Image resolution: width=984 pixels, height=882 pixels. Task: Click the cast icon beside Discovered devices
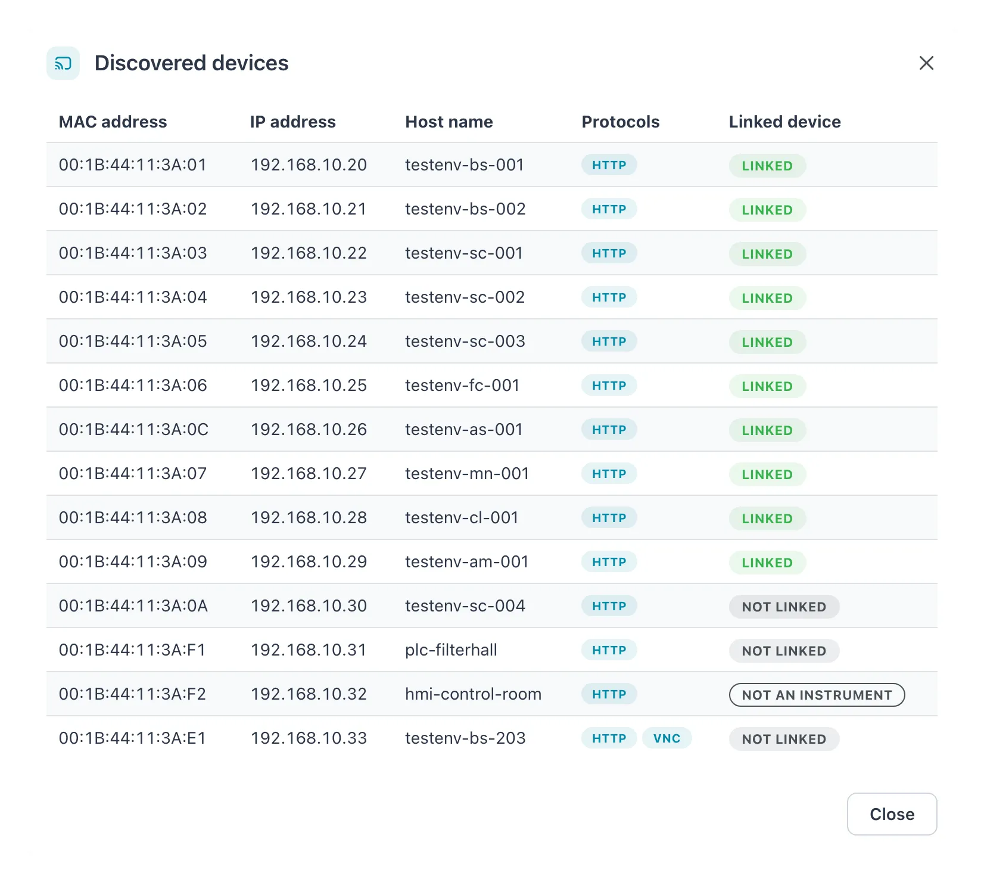point(63,63)
